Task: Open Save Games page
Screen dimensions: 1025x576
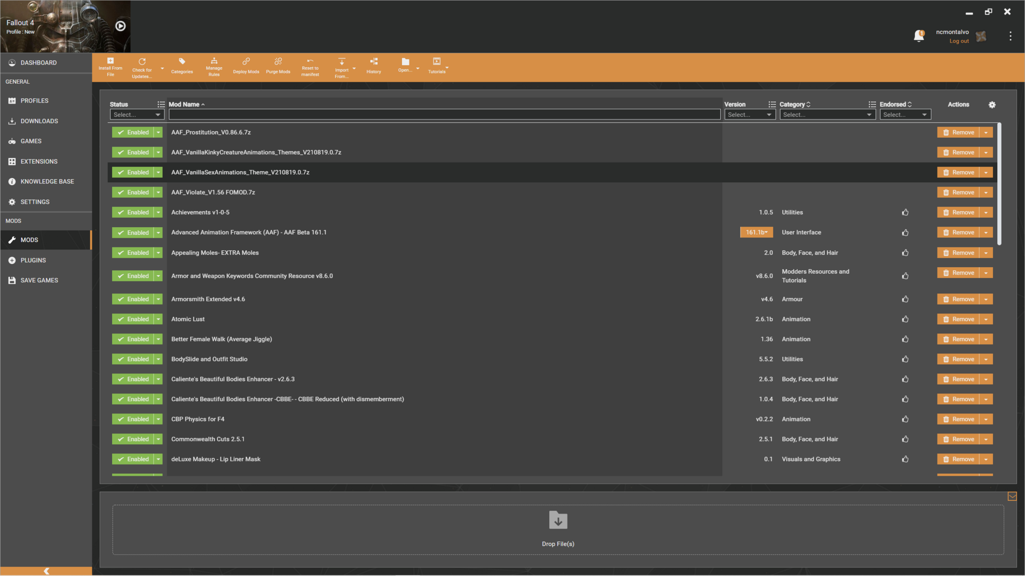Action: coord(46,281)
